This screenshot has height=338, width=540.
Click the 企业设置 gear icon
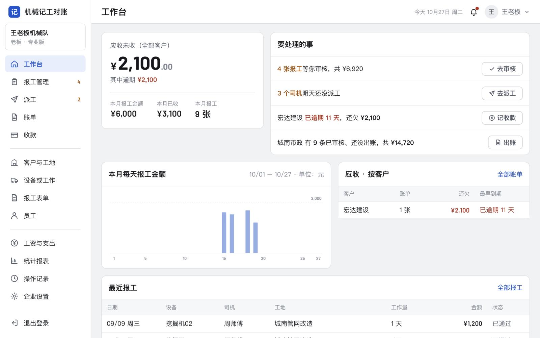[14, 296]
